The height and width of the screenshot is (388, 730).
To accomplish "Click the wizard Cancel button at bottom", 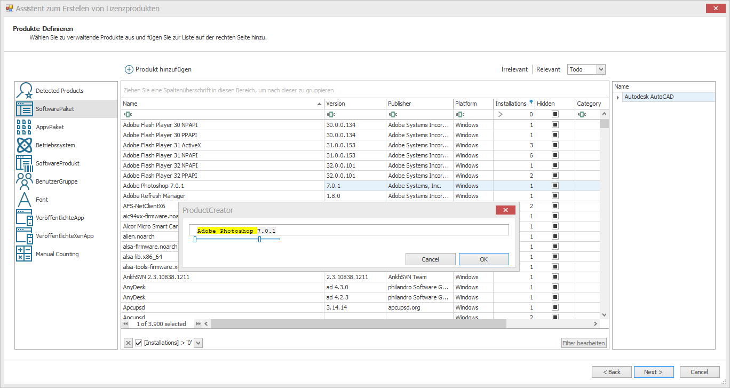I will pyautogui.click(x=699, y=372).
